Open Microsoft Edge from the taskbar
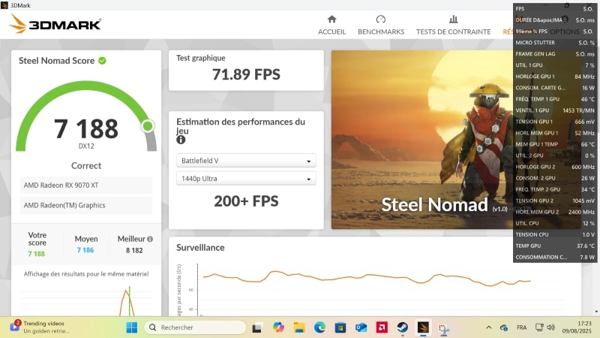This screenshot has width=600, height=338. (x=320, y=327)
